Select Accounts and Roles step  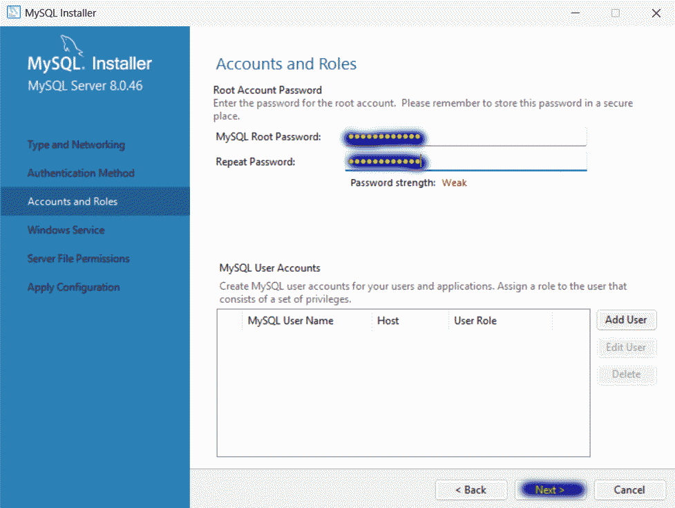click(x=95, y=201)
